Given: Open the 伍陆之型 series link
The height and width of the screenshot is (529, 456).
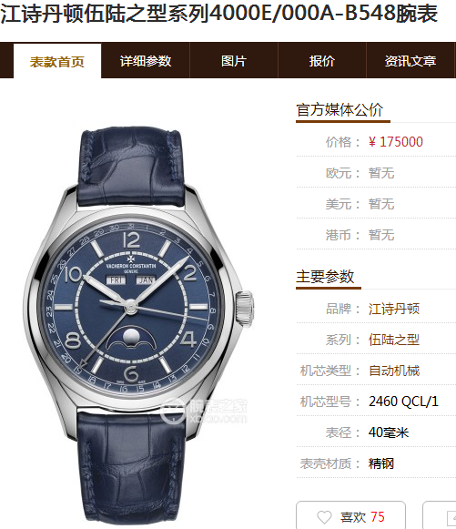Looking at the screenshot, I should click(x=393, y=340).
